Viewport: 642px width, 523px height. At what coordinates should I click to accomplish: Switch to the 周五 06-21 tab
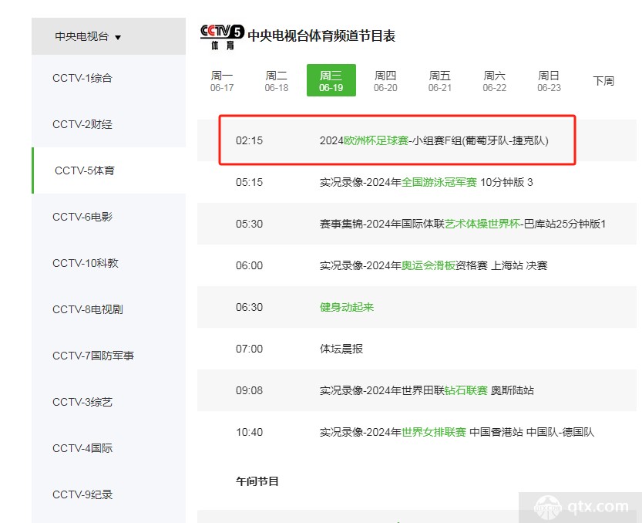click(x=440, y=81)
